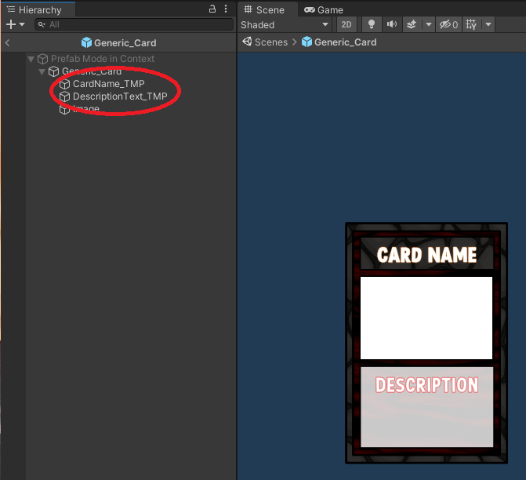Image resolution: width=526 pixels, height=480 pixels.
Task: Select the CardName_TMP object
Action: click(x=109, y=84)
